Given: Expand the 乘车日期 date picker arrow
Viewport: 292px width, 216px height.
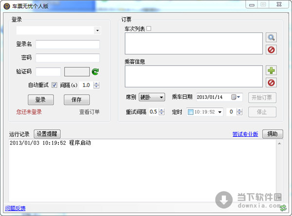Looking at the screenshot, I should 238,97.
